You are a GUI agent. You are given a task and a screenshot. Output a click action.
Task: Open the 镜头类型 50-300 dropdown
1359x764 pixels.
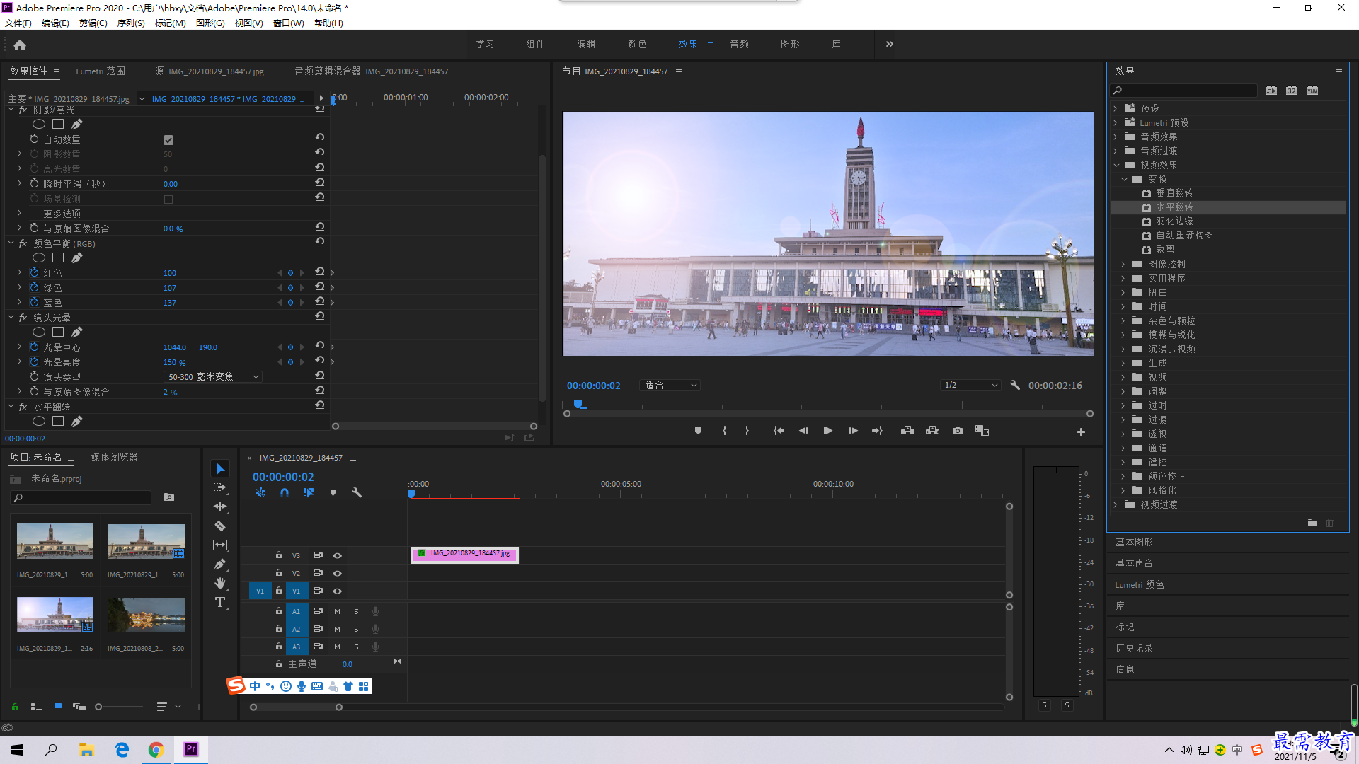(x=213, y=377)
